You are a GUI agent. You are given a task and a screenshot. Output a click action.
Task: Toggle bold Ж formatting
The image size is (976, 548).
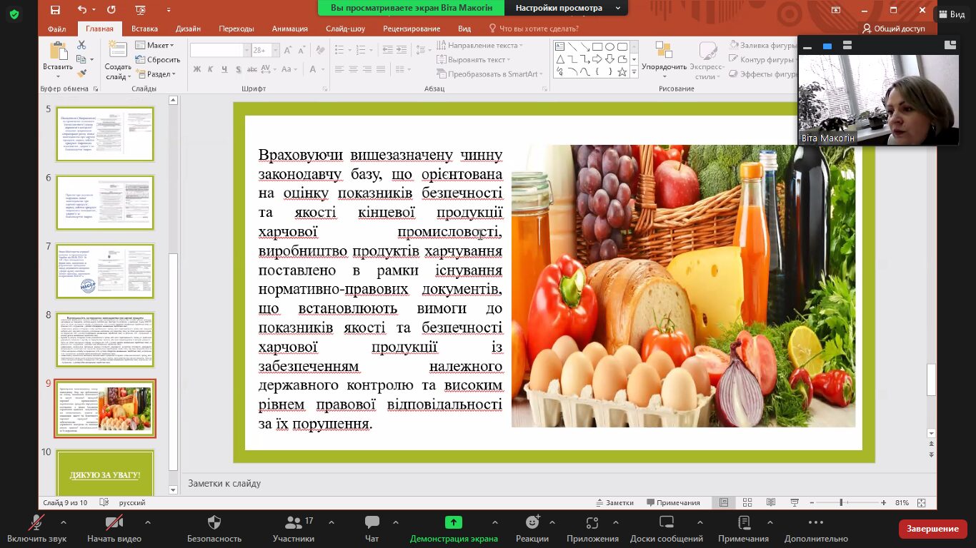click(x=196, y=69)
